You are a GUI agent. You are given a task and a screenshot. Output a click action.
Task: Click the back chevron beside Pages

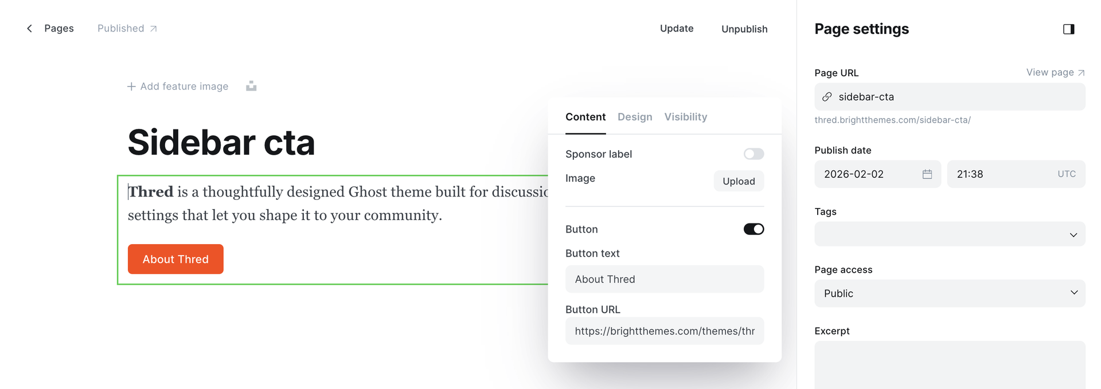30,29
